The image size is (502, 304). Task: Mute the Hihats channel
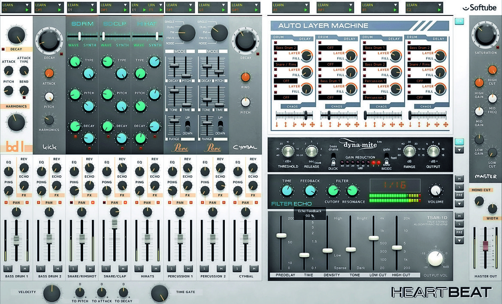156,268
